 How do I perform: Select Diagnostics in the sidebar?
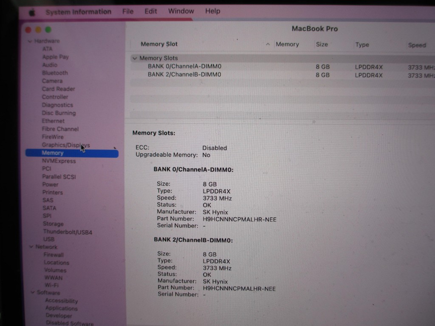(x=57, y=105)
